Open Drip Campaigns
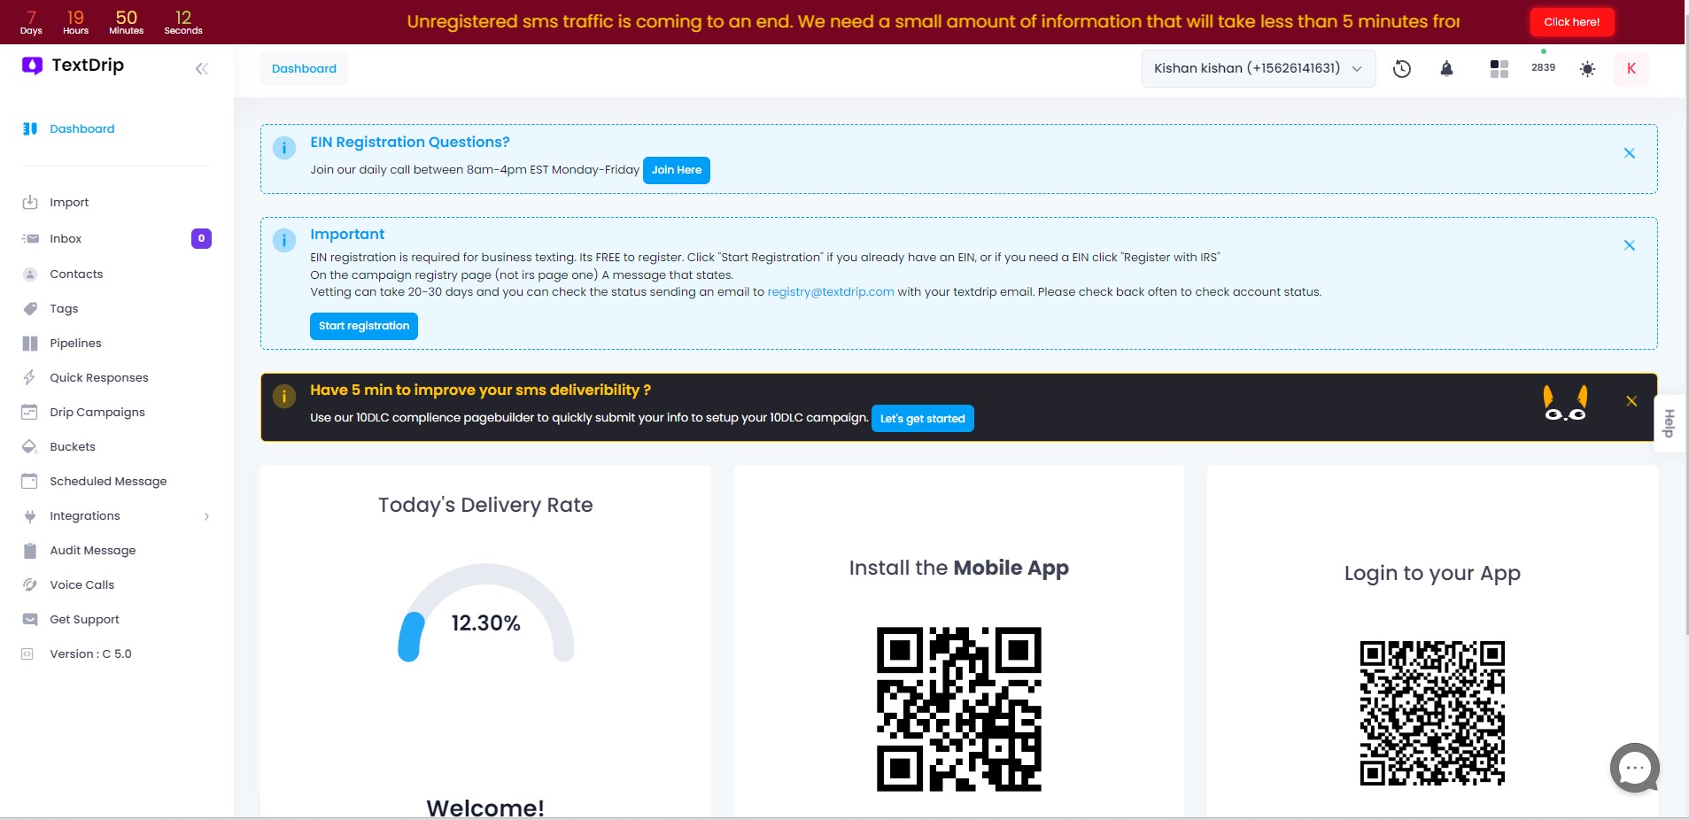Image resolution: width=1689 pixels, height=820 pixels. point(97,412)
